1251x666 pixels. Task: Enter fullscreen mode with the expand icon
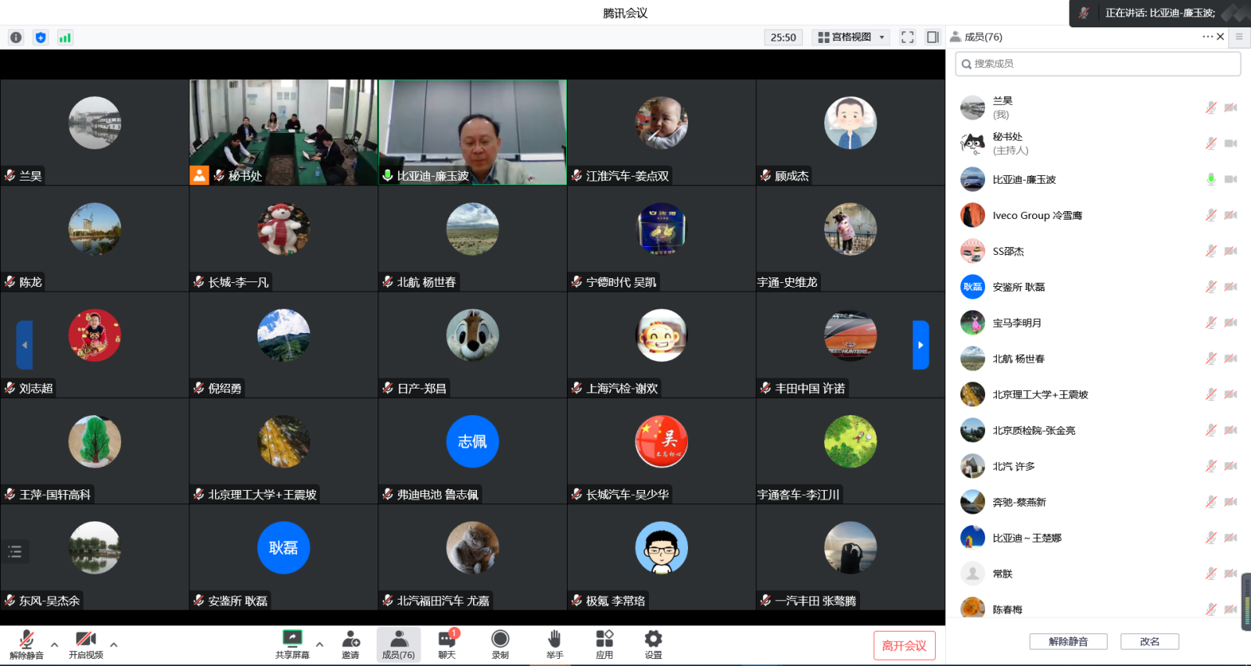pos(907,38)
